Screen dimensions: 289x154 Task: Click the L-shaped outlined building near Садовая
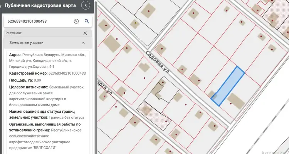tap(158, 91)
